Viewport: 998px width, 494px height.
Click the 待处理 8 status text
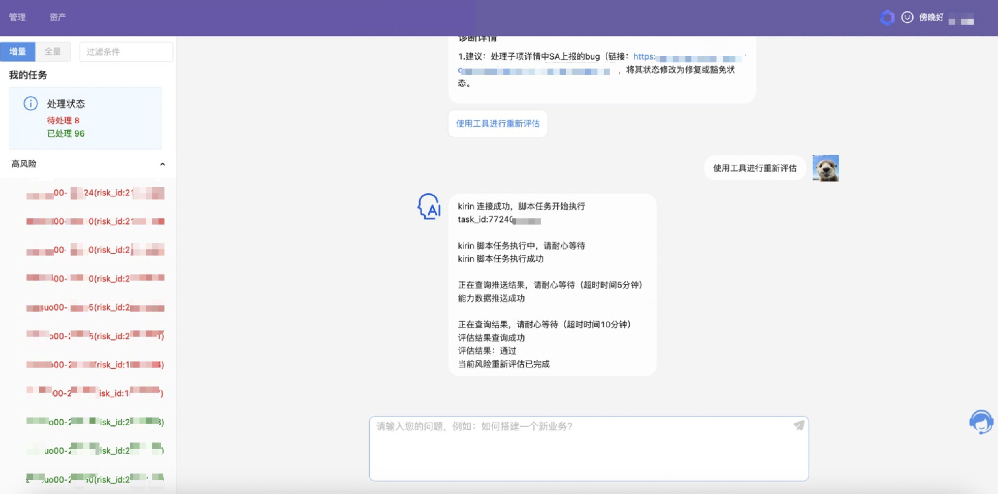point(63,120)
